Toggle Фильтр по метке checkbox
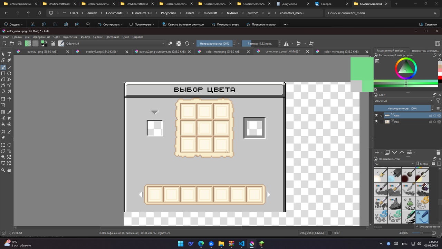The height and width of the screenshot is (249, 442). [x=417, y=227]
